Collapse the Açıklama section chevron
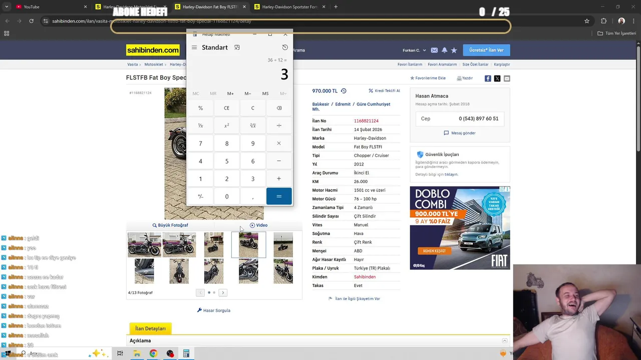Viewport: 641px width, 360px height. tap(505, 341)
